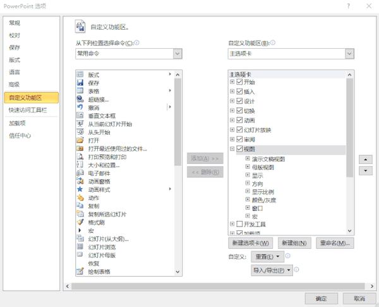379x307 pixels.
Task: Click the 复制所选幻灯片 icon
Action: click(x=80, y=214)
